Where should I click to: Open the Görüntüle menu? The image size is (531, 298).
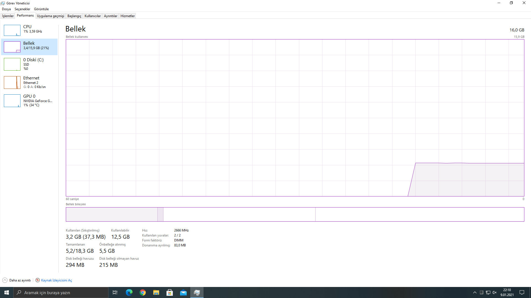pos(41,9)
